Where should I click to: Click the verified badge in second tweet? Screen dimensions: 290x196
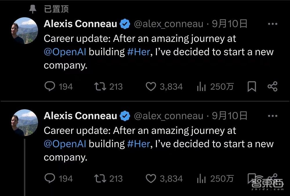pos(125,116)
